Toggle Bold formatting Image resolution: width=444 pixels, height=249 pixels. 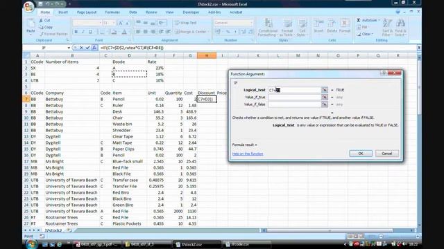pos(76,32)
